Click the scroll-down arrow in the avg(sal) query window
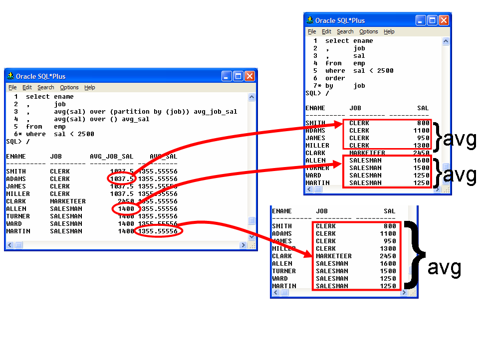The image size is (479, 359). pyautogui.click(x=251, y=237)
